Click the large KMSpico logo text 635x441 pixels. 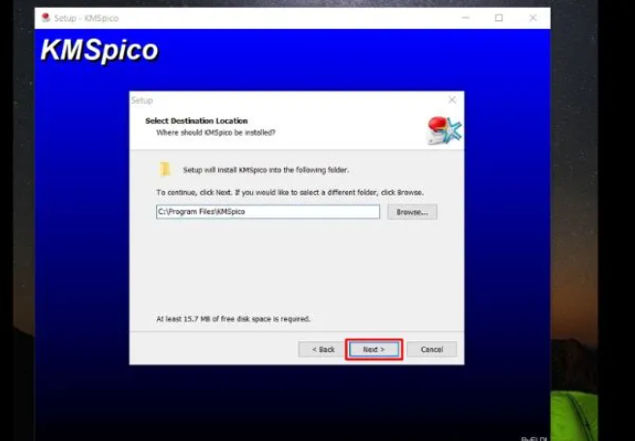pos(99,51)
